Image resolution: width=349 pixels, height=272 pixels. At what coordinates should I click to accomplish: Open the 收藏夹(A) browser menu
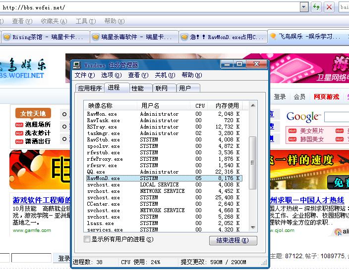pyautogui.click(x=54, y=21)
